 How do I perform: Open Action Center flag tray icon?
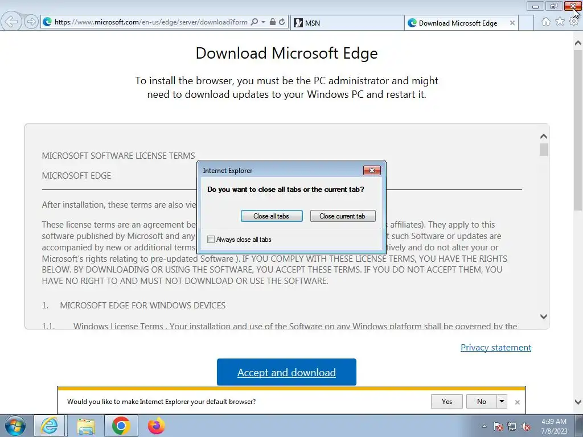pyautogui.click(x=498, y=426)
